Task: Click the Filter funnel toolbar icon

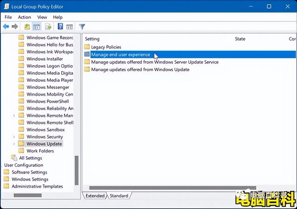Action: tap(82, 26)
